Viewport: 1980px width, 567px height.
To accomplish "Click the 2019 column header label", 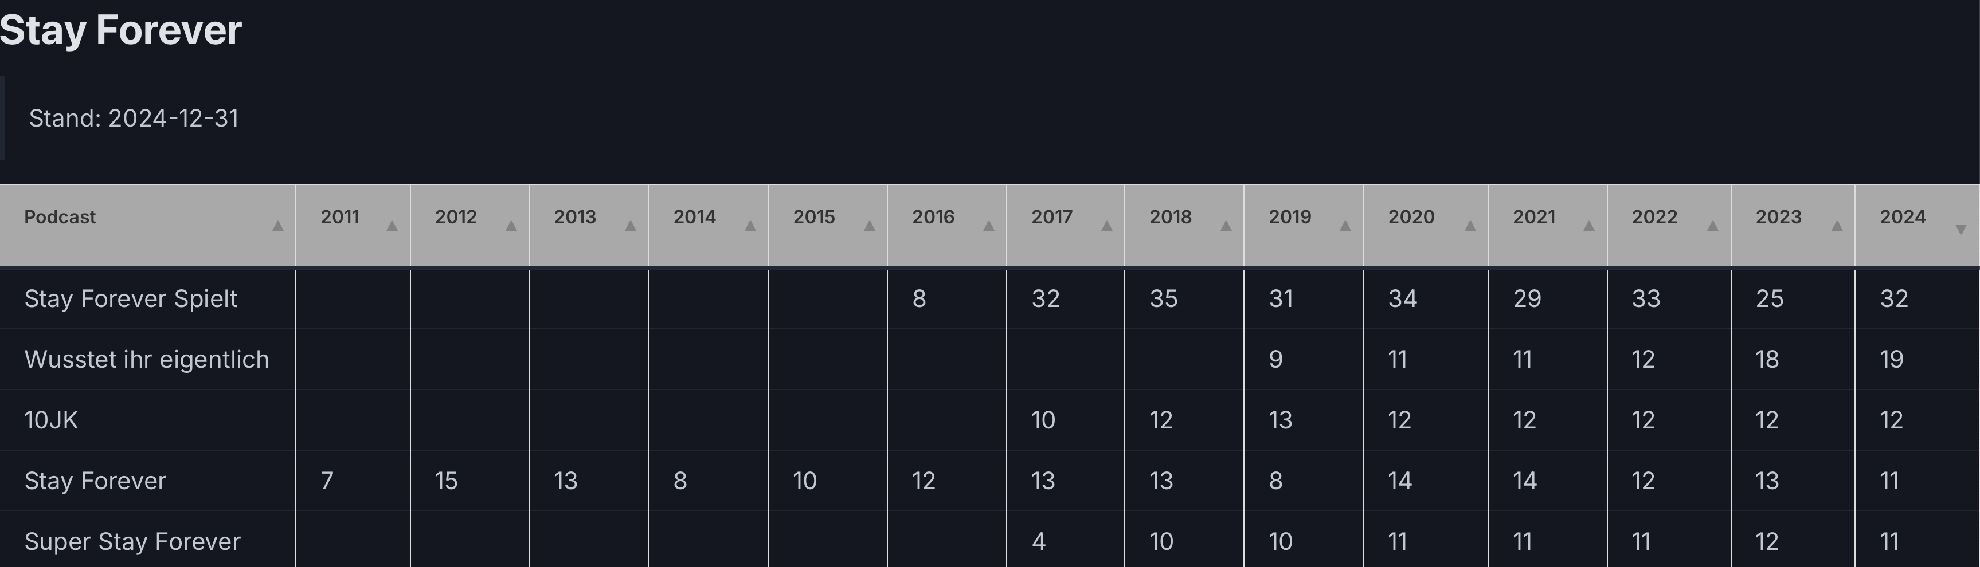I will tap(1289, 218).
